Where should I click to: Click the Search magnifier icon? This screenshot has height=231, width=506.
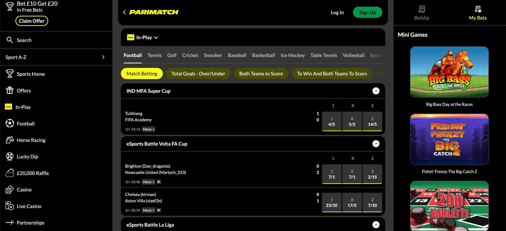click(10, 40)
